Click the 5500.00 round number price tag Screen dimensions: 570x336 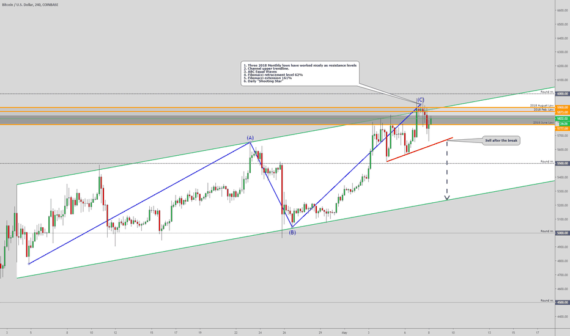click(563, 164)
